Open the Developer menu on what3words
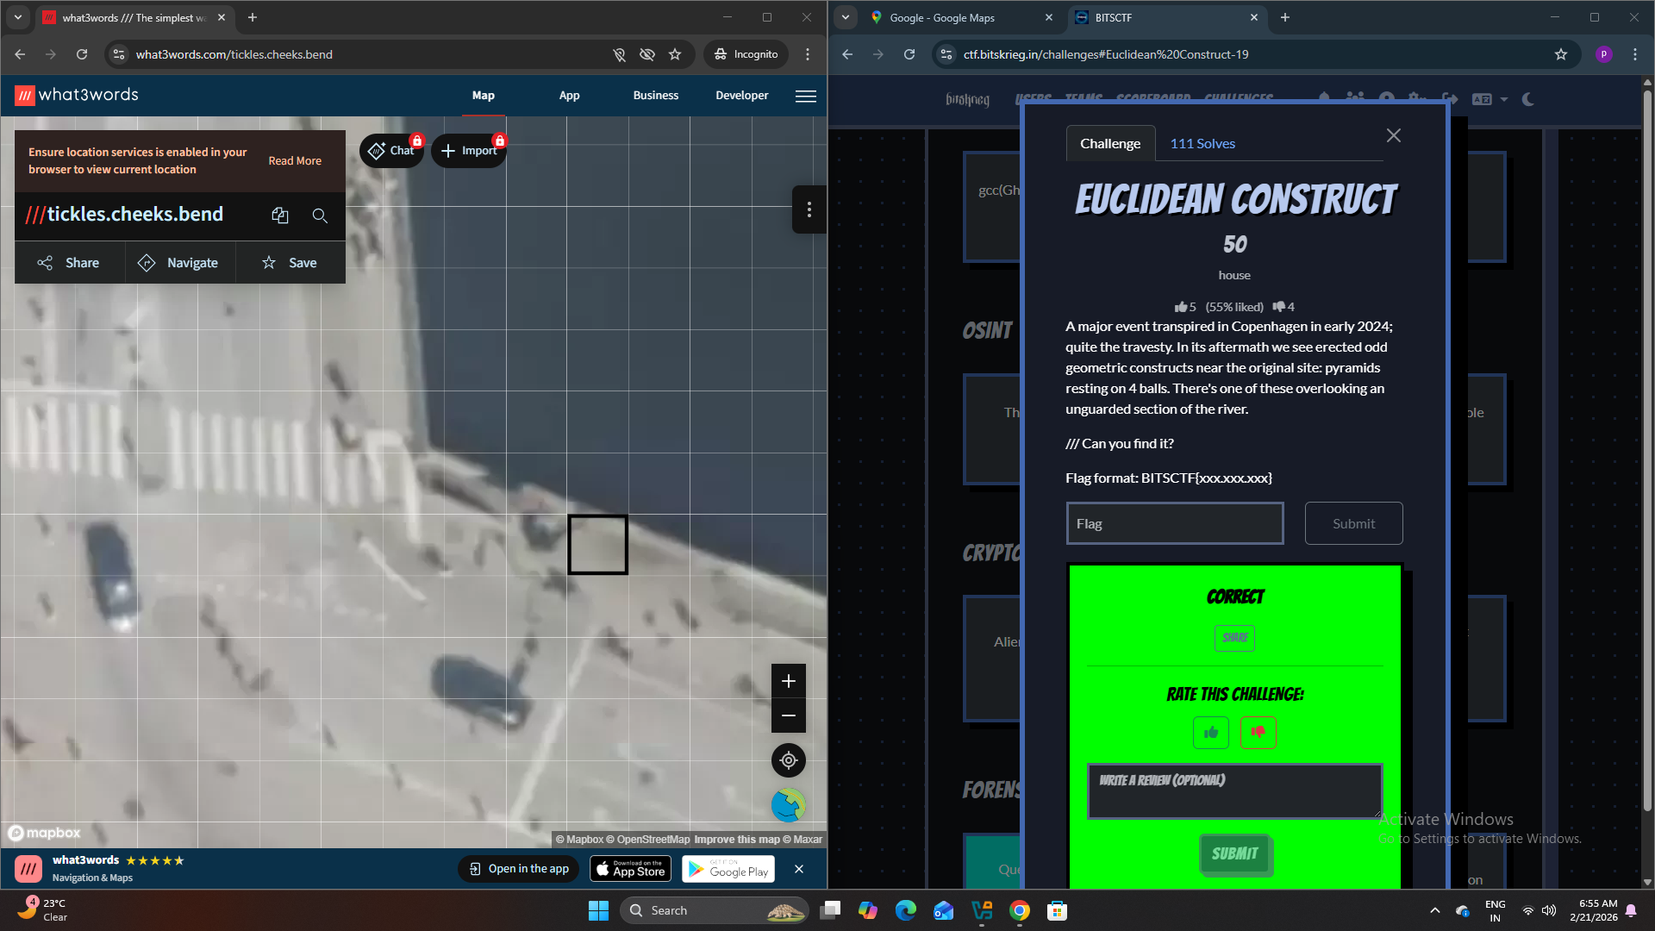This screenshot has height=931, width=1655. [741, 96]
